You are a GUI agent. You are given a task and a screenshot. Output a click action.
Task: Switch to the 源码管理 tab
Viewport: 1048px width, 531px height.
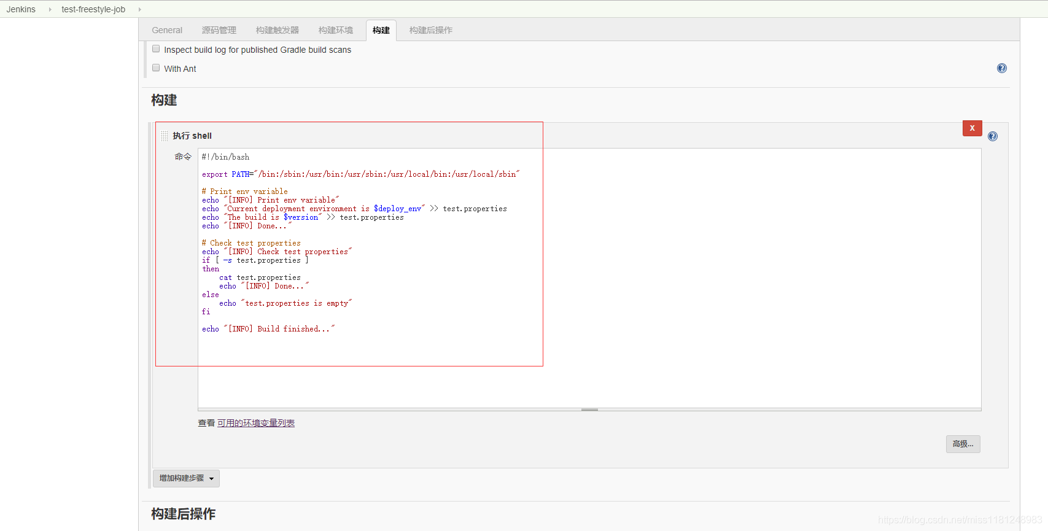219,30
